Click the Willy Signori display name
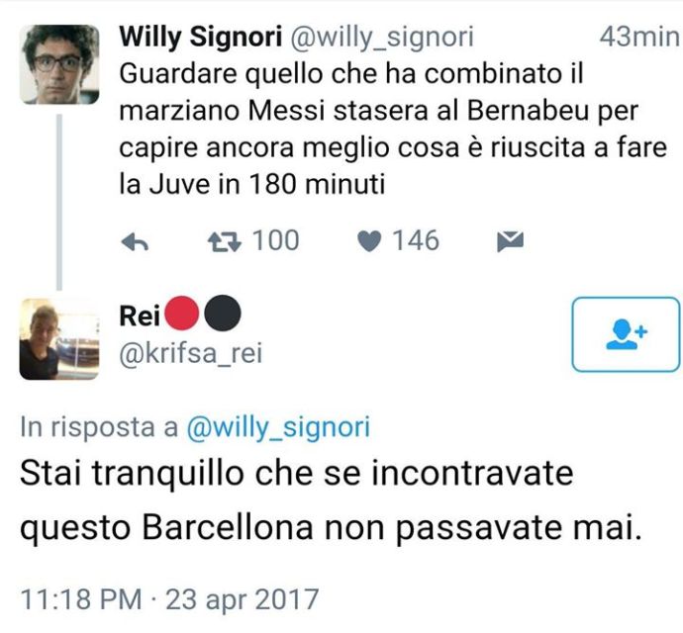The width and height of the screenshot is (683, 633). (x=200, y=37)
